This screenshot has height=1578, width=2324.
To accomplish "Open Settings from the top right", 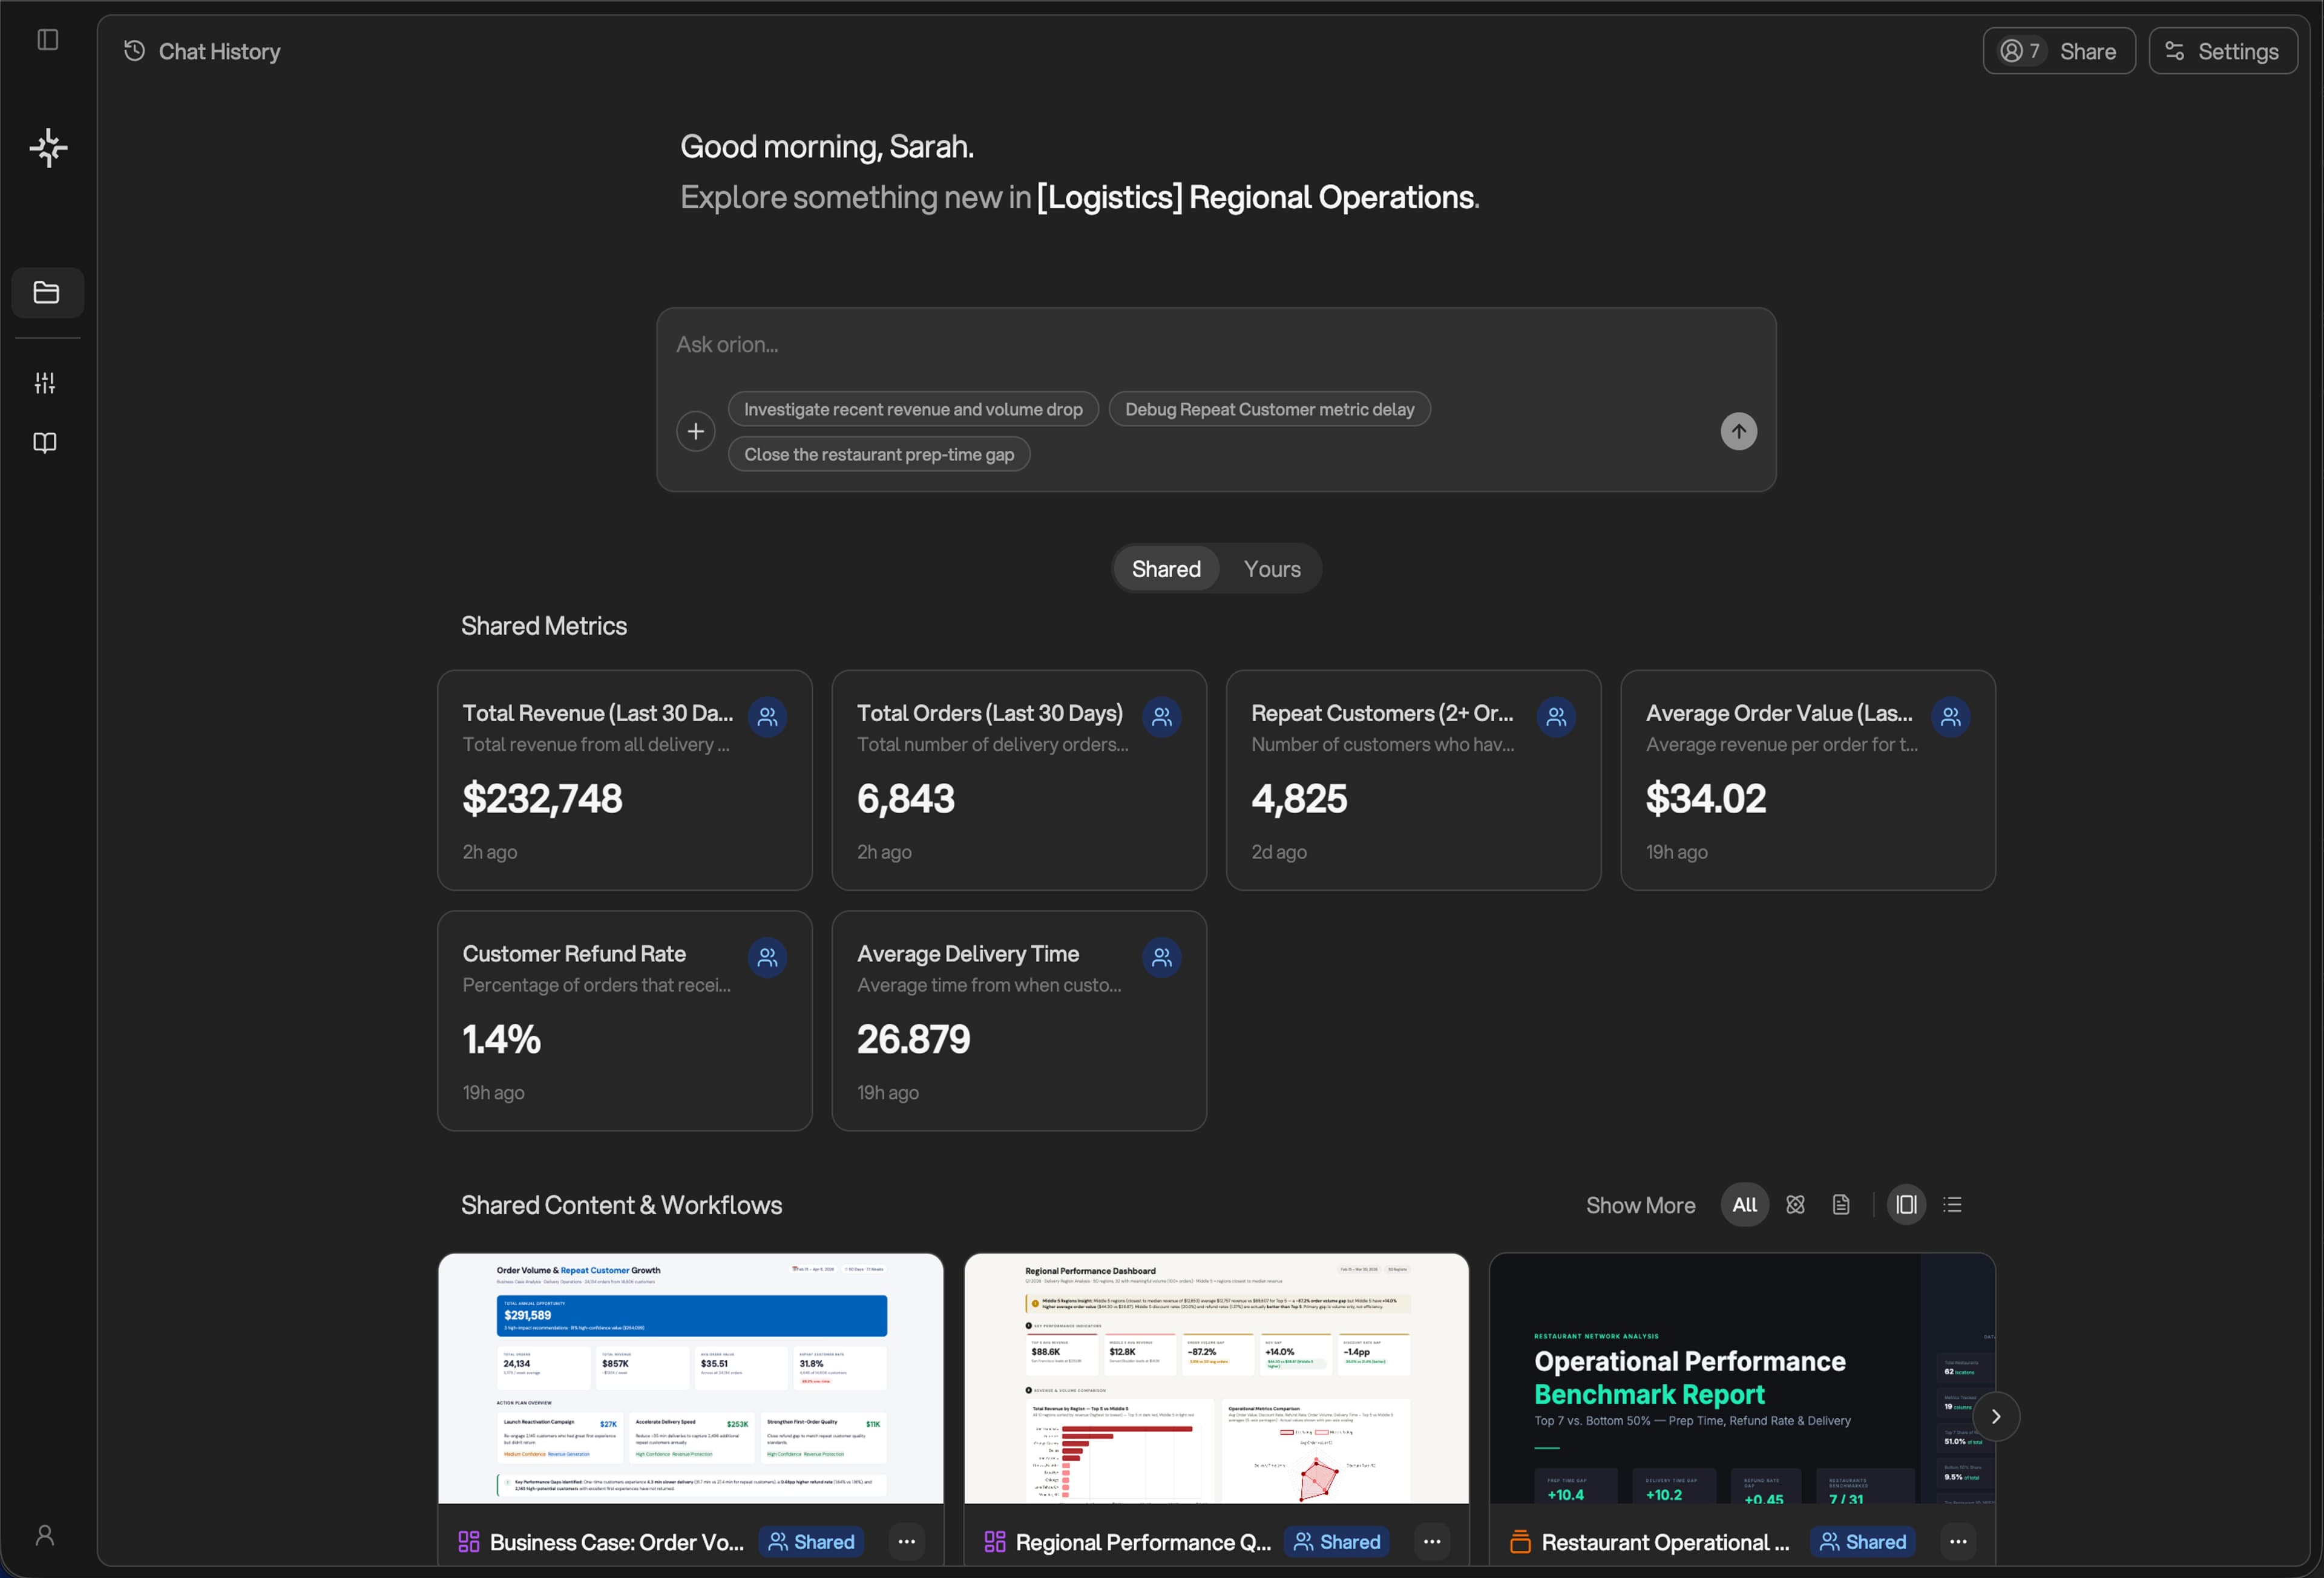I will 2222,51.
